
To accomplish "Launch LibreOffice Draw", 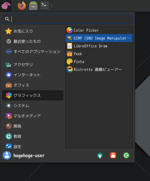I will [99, 46].
